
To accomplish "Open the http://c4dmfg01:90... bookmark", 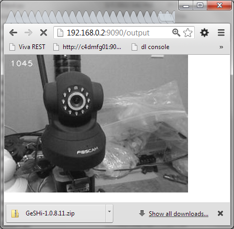I will pos(87,47).
